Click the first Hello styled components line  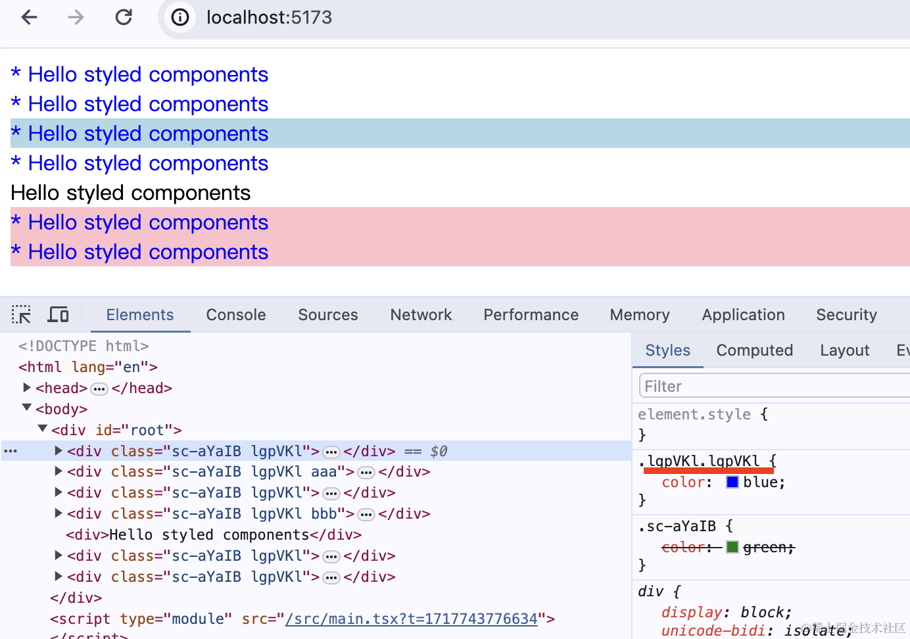[x=139, y=74]
